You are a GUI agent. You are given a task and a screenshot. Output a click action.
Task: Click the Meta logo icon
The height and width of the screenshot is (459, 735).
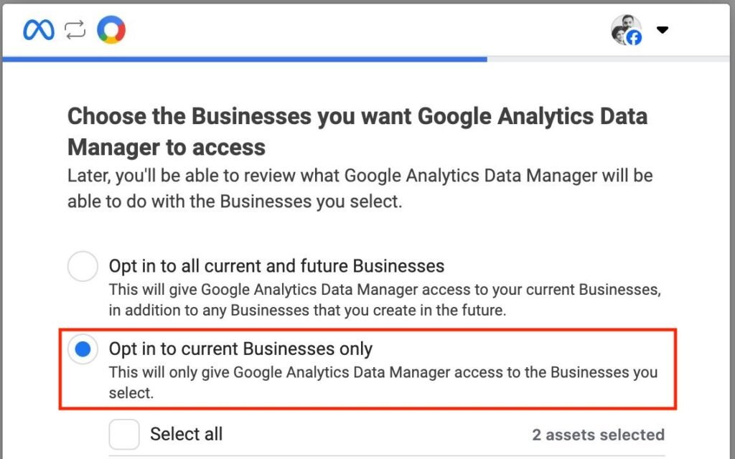click(38, 29)
